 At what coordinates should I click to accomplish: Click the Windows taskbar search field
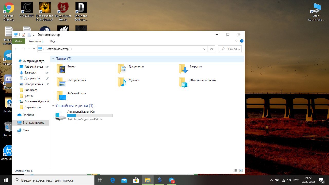click(53, 180)
